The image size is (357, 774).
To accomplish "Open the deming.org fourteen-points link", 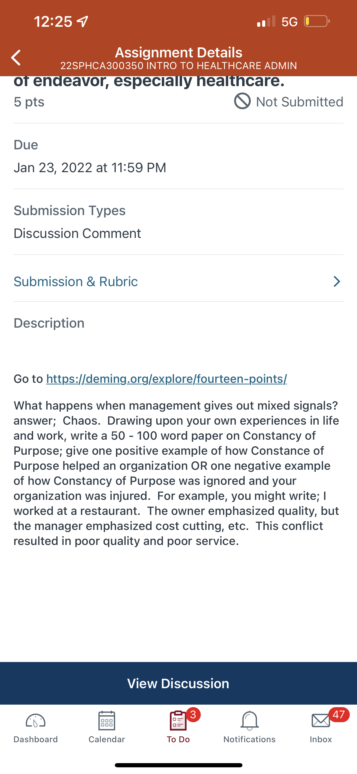I will pyautogui.click(x=166, y=379).
